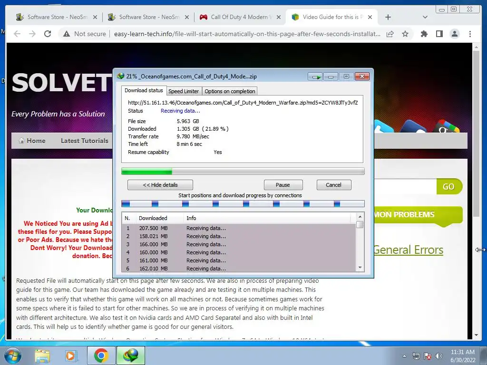Viewport: 487px width, 365px height.
Task: Open the Action Center flag icon
Action: [x=428, y=356]
